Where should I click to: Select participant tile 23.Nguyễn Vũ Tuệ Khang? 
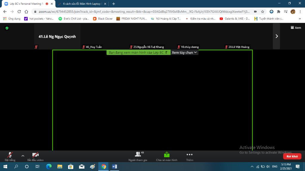(152, 36)
